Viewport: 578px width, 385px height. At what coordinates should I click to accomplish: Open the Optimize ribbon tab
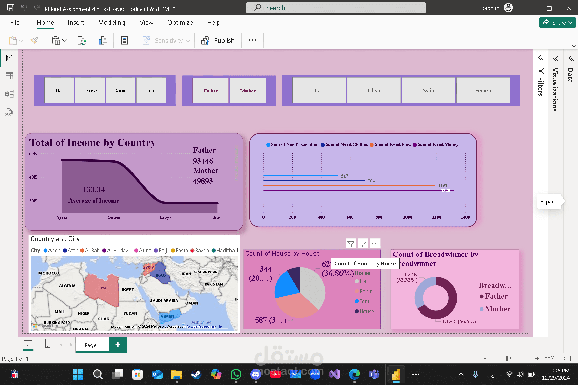point(180,23)
